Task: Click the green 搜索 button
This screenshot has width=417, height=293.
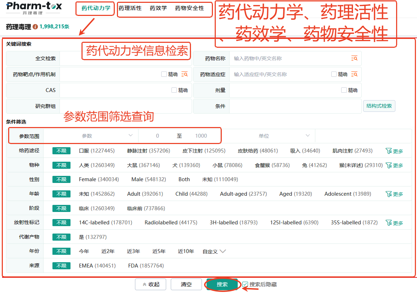Action: (x=222, y=284)
